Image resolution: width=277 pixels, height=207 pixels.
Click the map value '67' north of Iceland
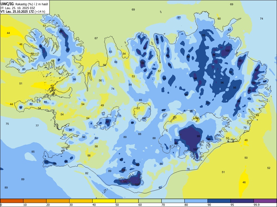pos(96,38)
